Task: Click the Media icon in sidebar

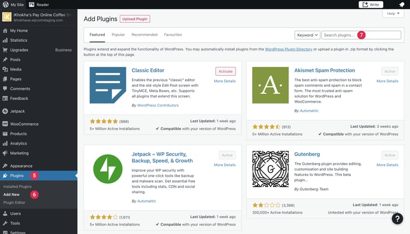Action: tap(5, 69)
